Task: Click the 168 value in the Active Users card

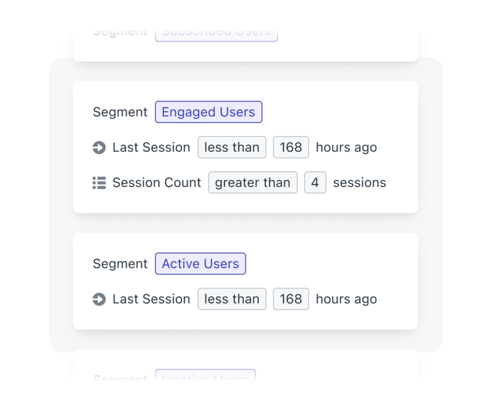Action: point(291,299)
